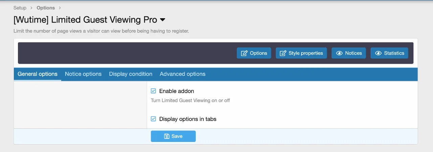Select the Display condition tab

point(131,74)
